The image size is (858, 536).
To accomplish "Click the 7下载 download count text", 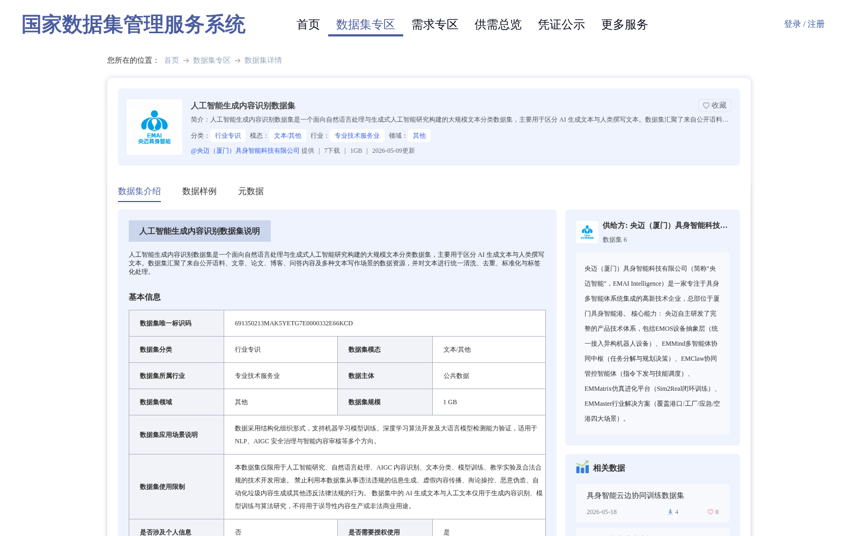I will (x=332, y=151).
